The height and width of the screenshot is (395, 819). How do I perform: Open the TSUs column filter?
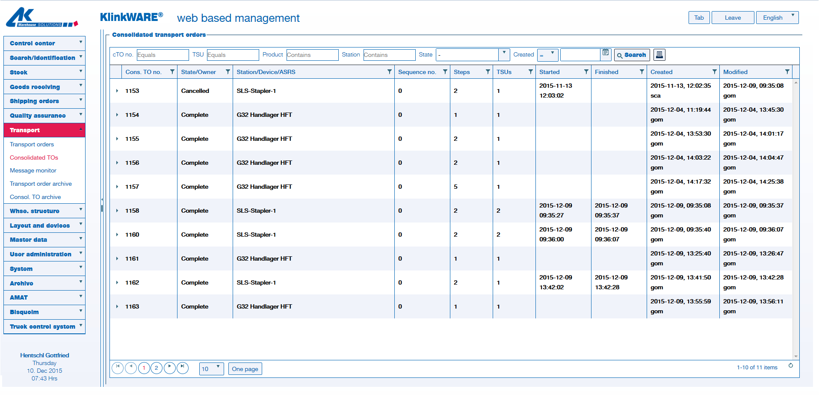(531, 72)
